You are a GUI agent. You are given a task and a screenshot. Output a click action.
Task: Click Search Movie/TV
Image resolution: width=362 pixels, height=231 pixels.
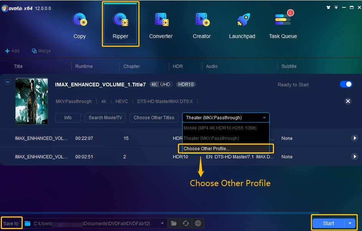point(105,117)
